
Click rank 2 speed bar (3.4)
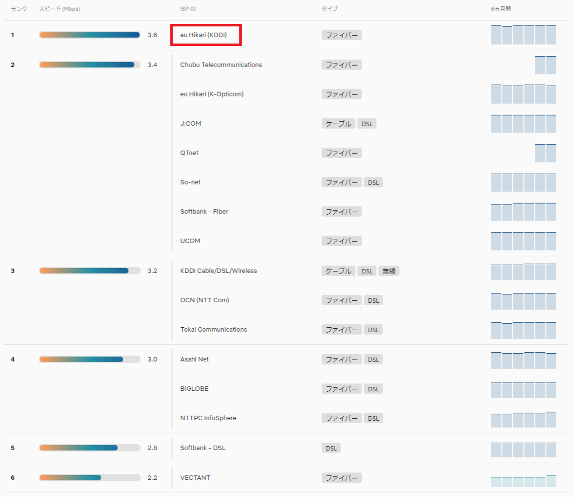pyautogui.click(x=90, y=65)
